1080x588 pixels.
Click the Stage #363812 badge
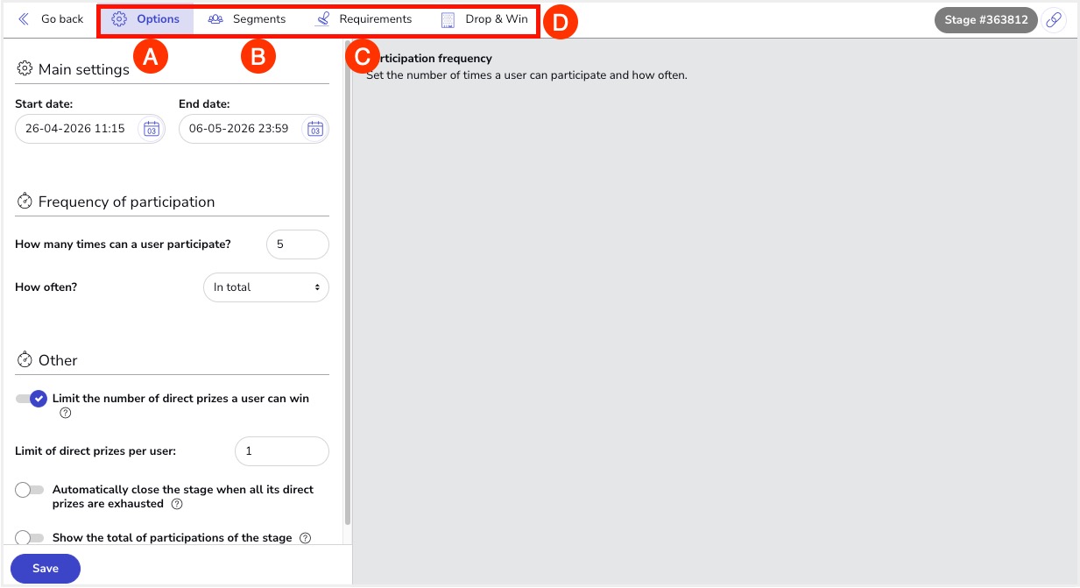[x=985, y=19]
